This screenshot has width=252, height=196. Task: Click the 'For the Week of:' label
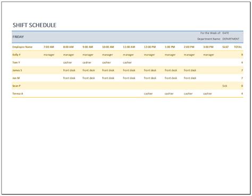[x=211, y=33]
